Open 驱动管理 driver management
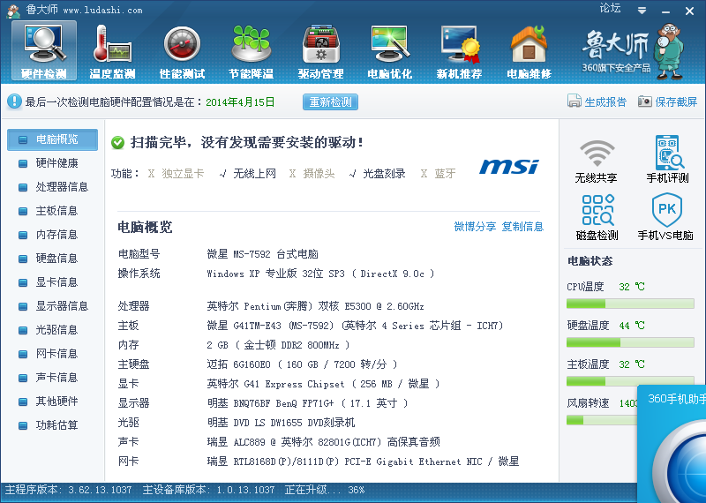 (x=320, y=51)
